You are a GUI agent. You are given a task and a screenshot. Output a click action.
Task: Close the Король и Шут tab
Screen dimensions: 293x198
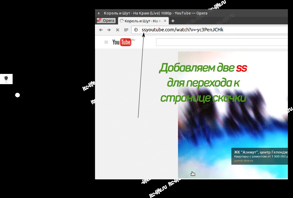point(165,21)
